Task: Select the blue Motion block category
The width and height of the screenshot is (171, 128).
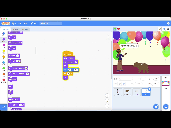Action: pyautogui.click(x=3, y=34)
